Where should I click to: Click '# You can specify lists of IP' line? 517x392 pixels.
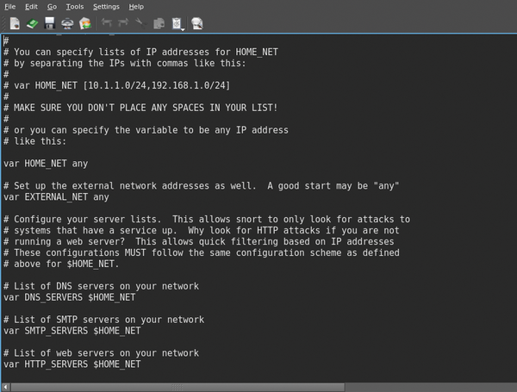coord(140,52)
